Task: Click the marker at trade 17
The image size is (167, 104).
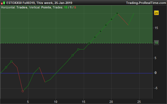Action: 95,37
